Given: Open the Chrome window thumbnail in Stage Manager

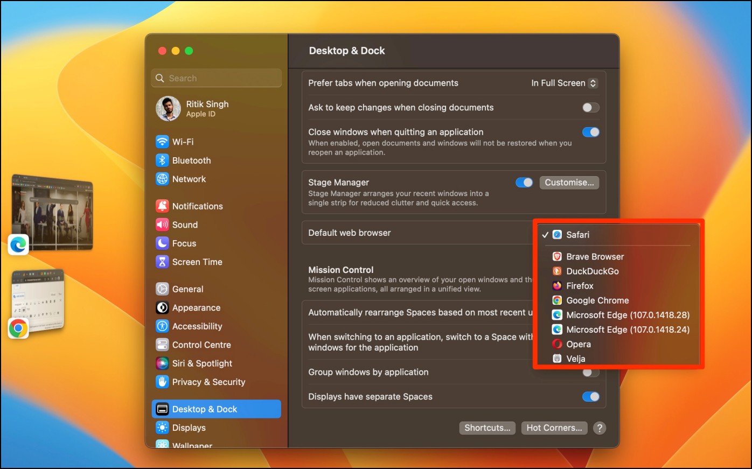Looking at the screenshot, I should pyautogui.click(x=38, y=300).
